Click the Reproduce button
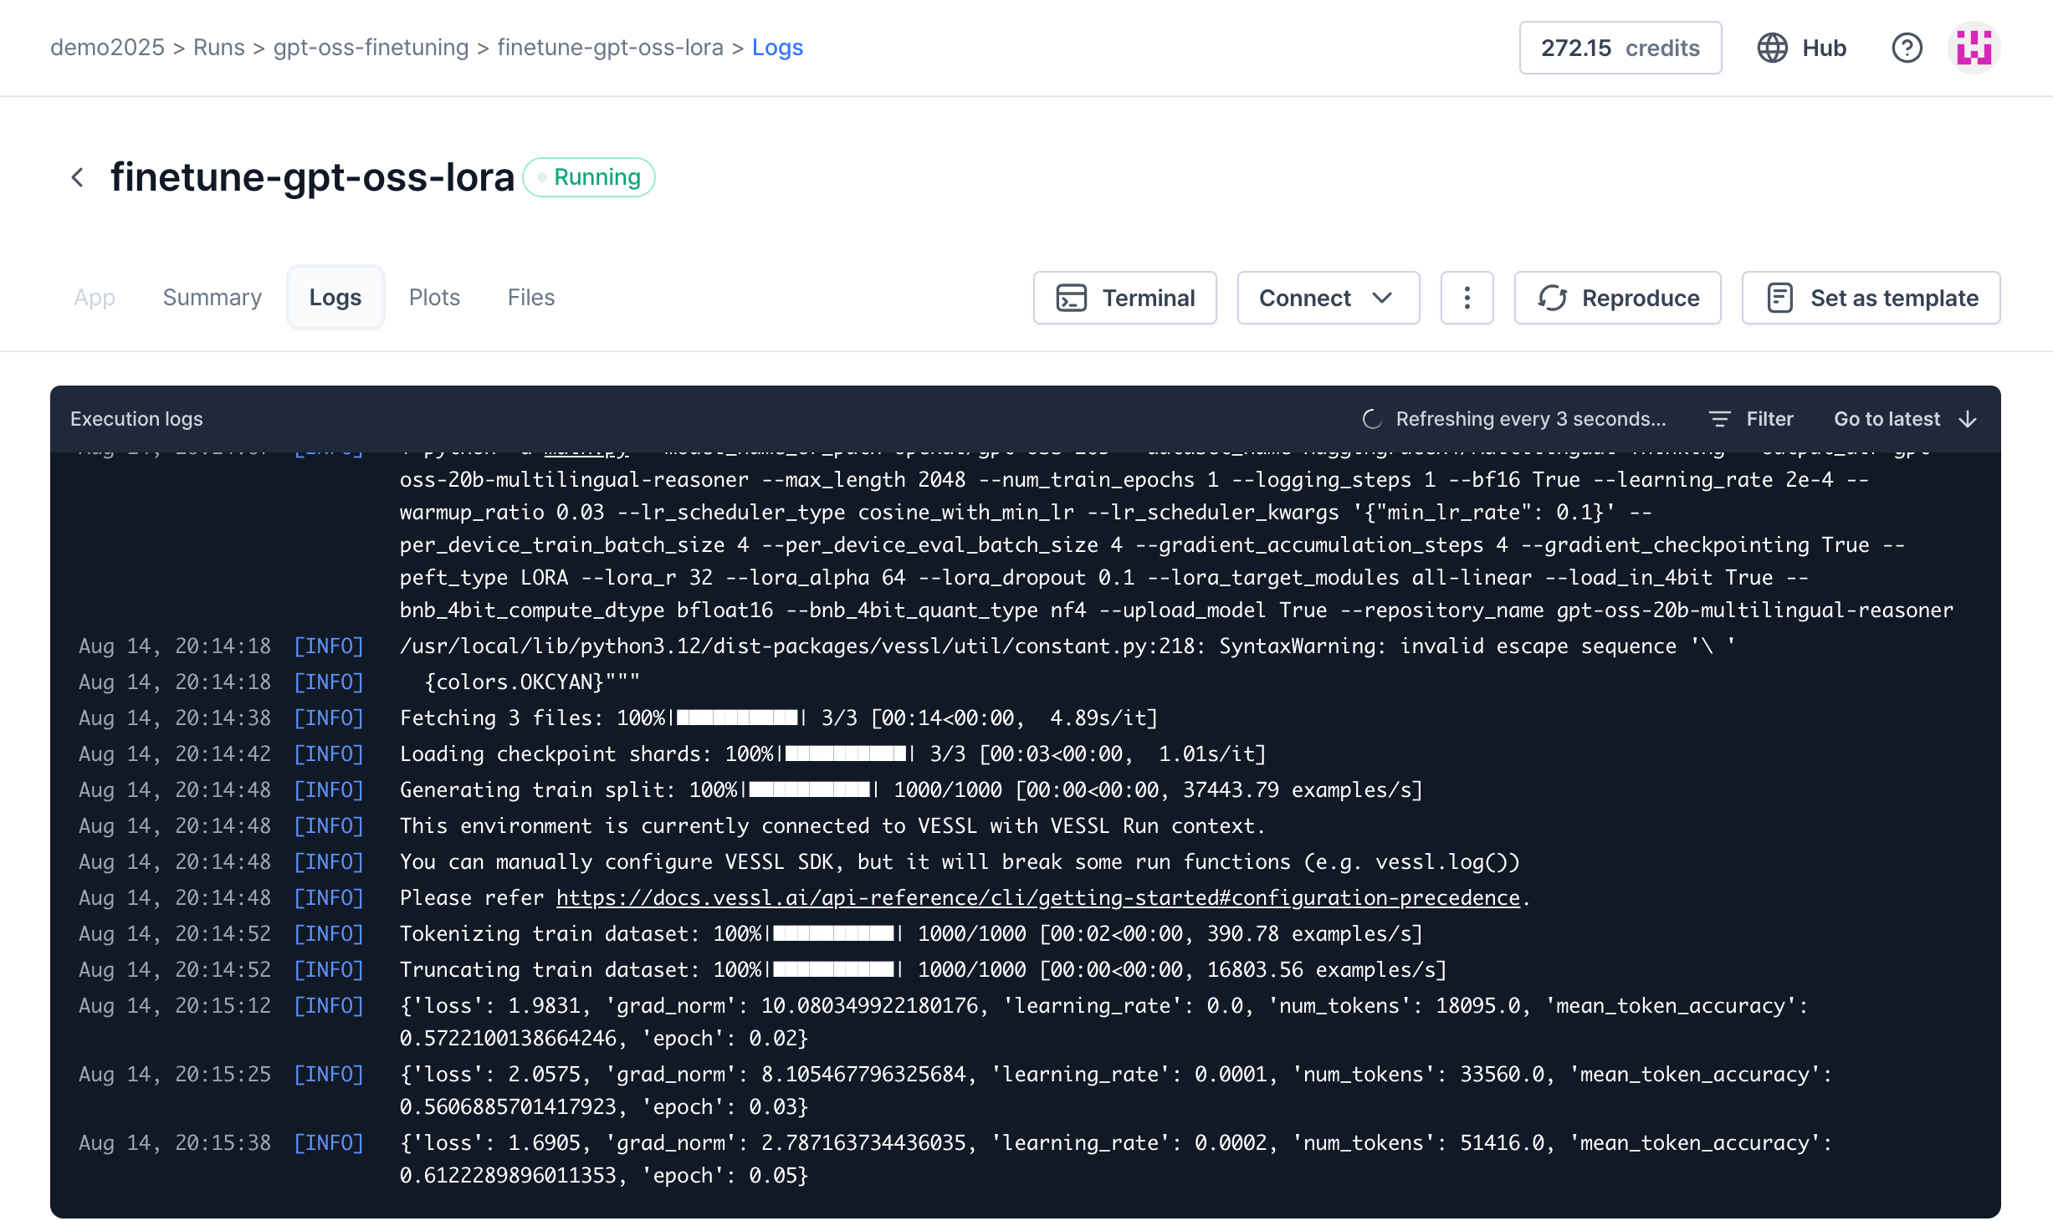This screenshot has width=2053, height=1221. tap(1617, 298)
